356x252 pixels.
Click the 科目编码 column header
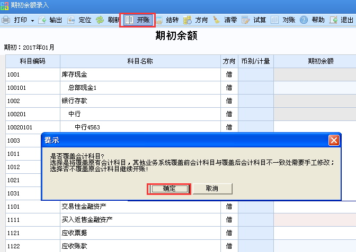[33, 61]
